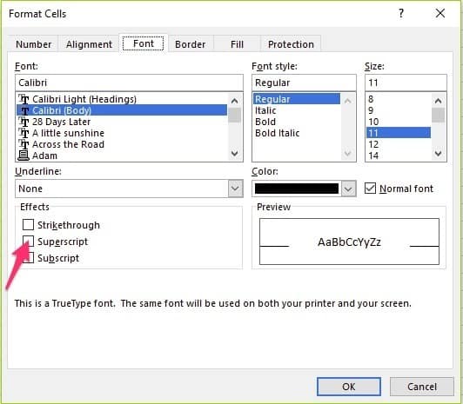The height and width of the screenshot is (404, 463).
Task: Select Bold Italic in Font style list
Action: (278, 133)
